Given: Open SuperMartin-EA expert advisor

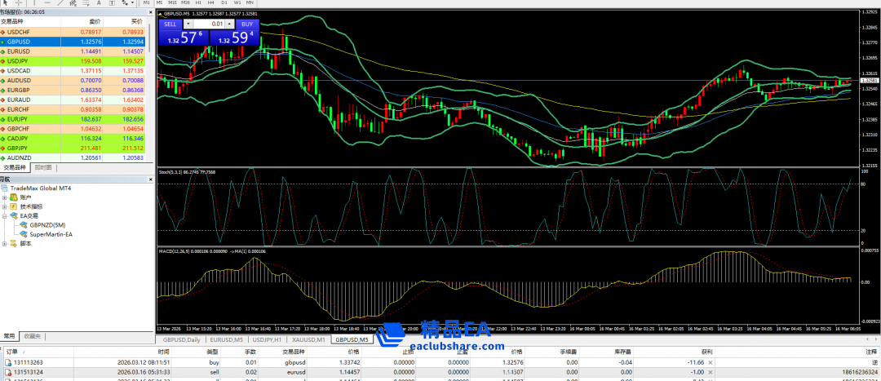Looking at the screenshot, I should point(57,234).
